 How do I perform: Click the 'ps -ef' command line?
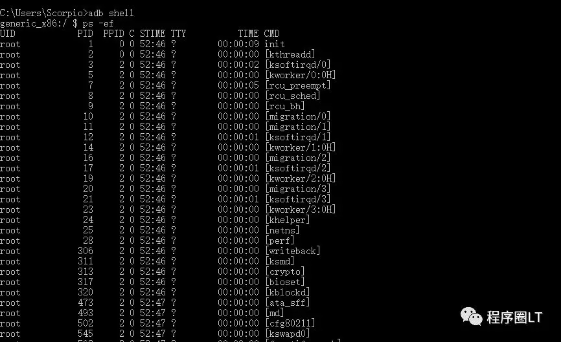click(57, 23)
